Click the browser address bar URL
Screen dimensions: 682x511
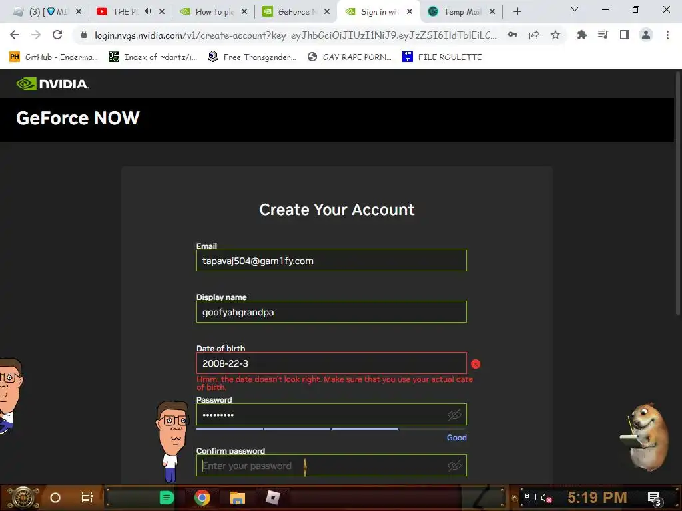295,35
